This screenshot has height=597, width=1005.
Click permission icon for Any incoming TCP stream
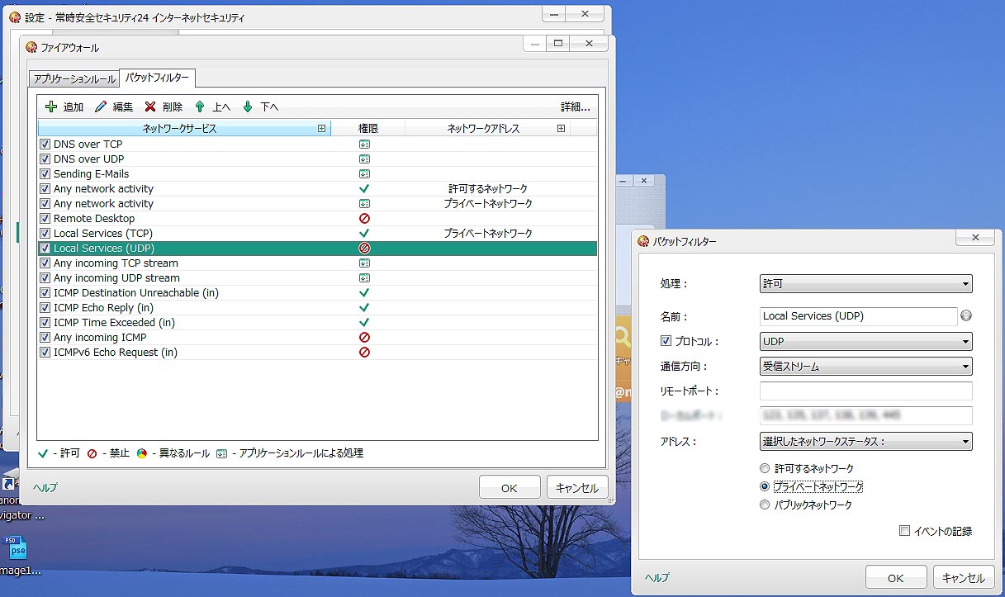coord(364,263)
